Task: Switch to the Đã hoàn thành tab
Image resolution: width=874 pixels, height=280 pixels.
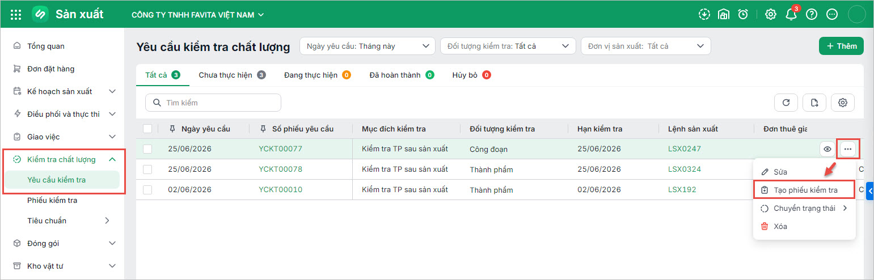Action: tap(402, 75)
